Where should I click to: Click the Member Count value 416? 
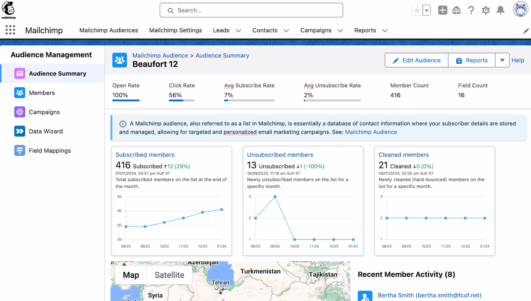coord(395,95)
